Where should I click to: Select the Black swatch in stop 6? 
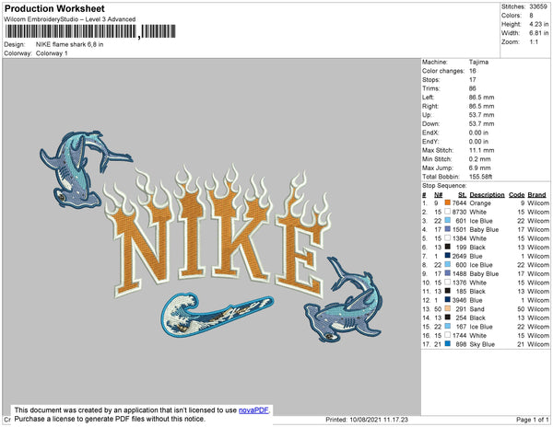coord(448,247)
